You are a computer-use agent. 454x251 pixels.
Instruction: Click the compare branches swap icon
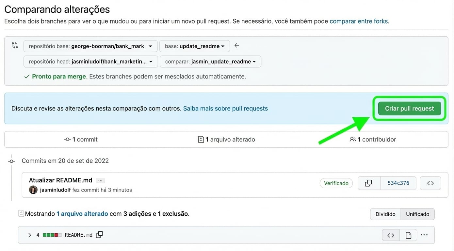tap(15, 45)
